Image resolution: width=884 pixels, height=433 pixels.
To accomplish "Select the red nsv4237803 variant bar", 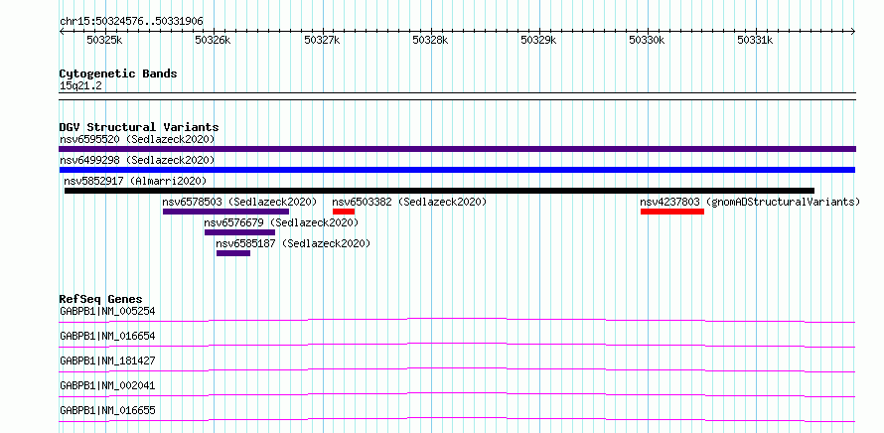I will point(672,212).
